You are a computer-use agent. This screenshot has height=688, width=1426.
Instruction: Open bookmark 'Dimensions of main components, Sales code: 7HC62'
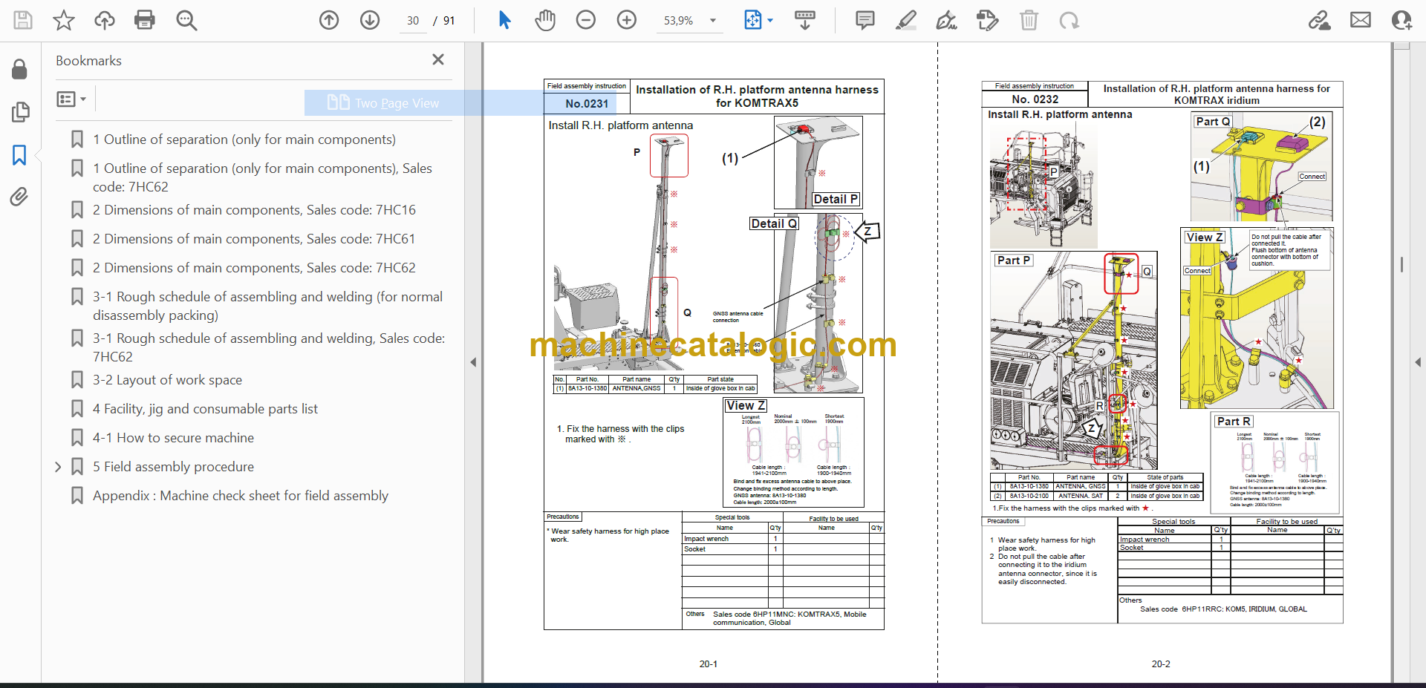coord(254,268)
